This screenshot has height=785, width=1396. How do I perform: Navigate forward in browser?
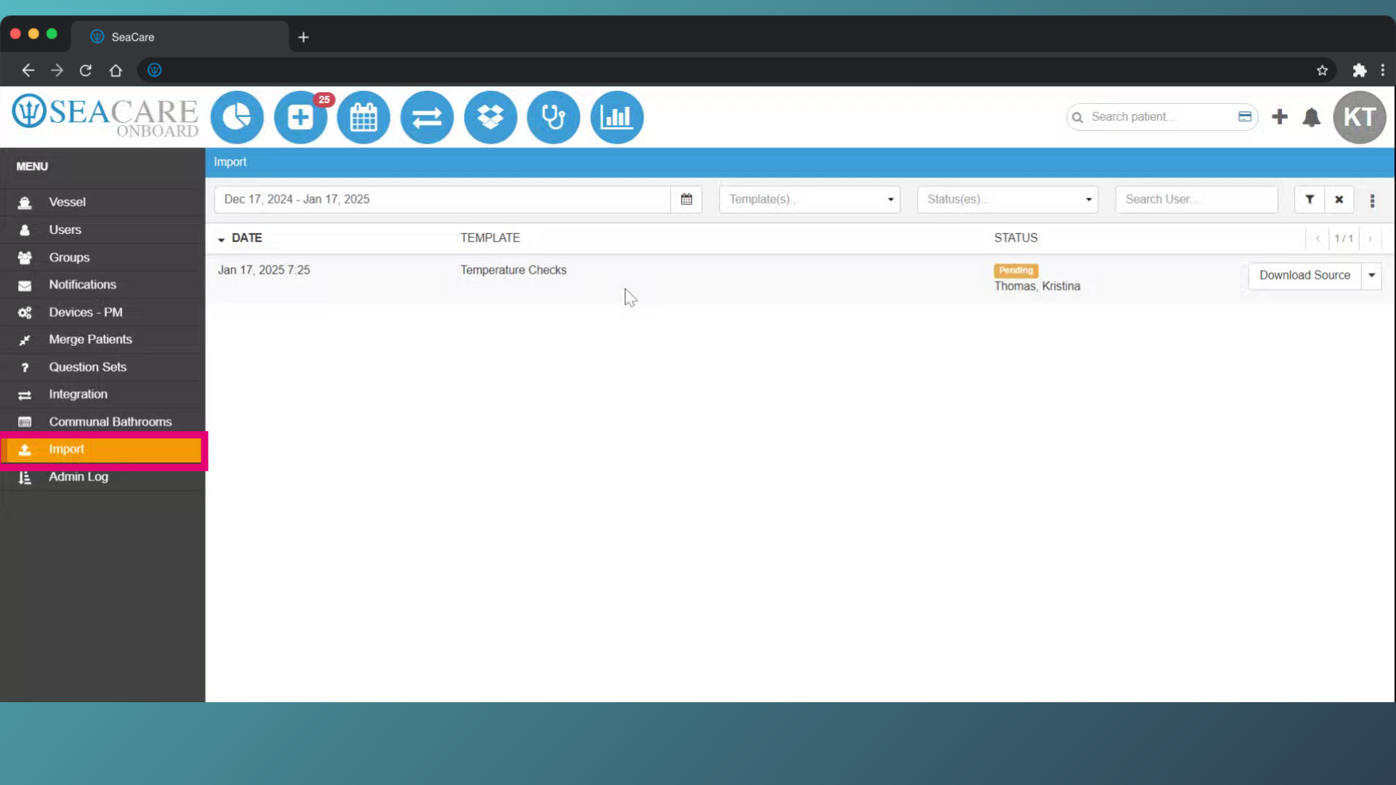[x=57, y=71]
